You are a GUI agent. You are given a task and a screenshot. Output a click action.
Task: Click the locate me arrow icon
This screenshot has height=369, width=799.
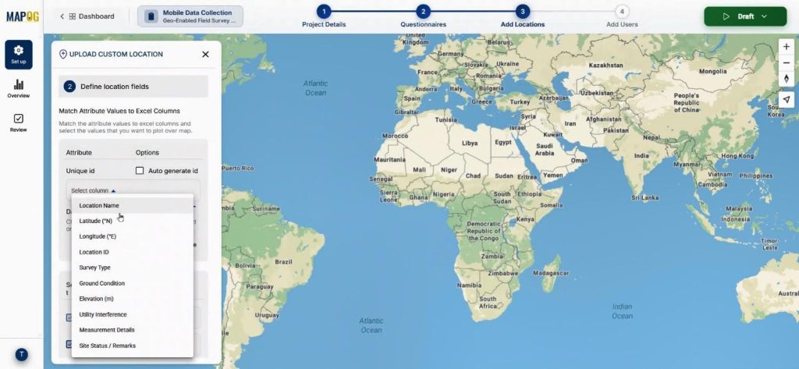[786, 99]
